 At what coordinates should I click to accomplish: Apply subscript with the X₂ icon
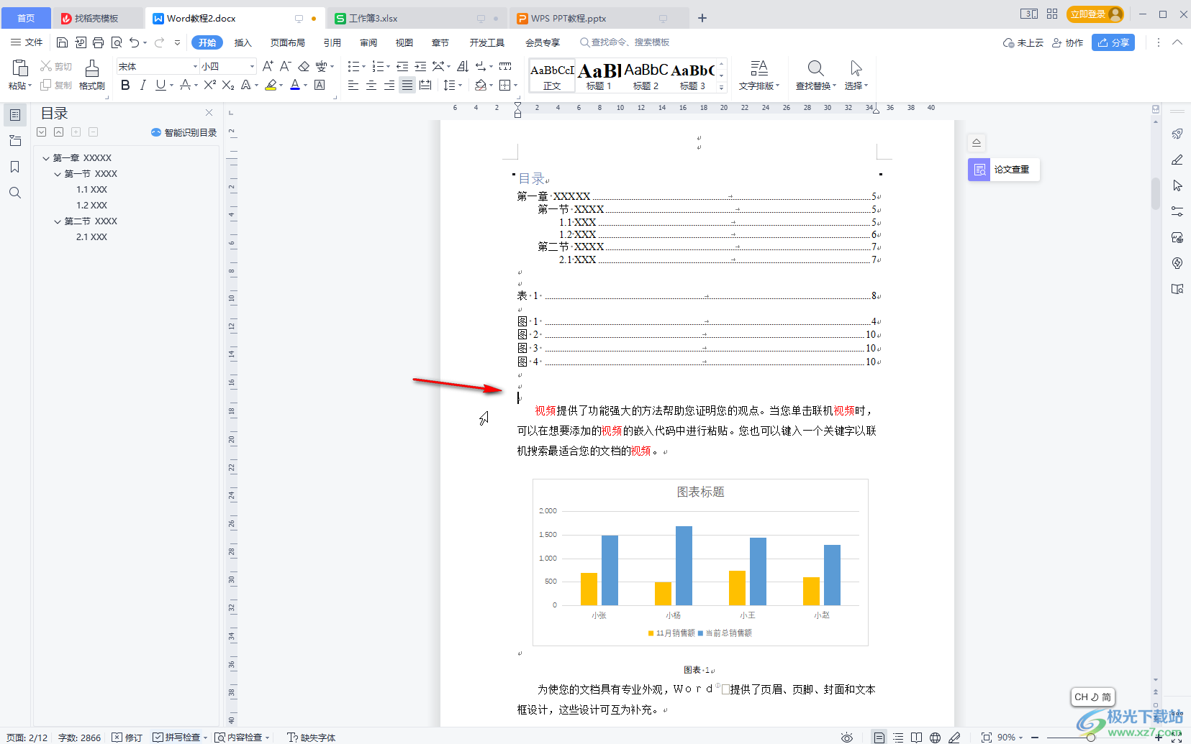pyautogui.click(x=227, y=85)
